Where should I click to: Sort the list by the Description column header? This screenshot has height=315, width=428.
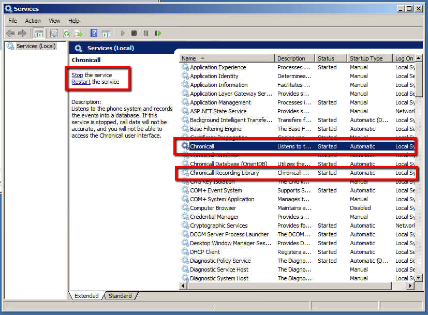click(295, 58)
